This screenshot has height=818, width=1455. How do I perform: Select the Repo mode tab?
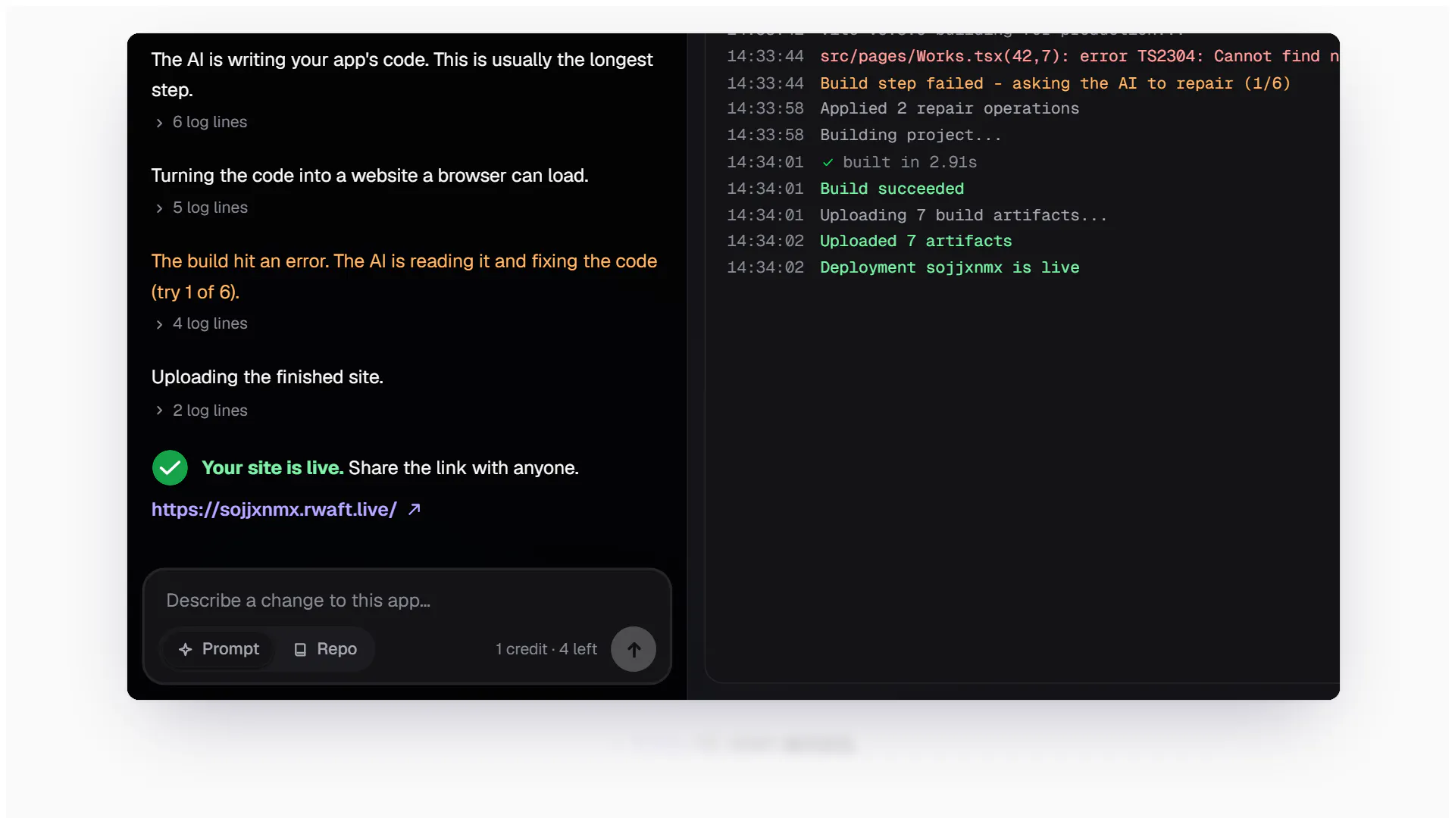coord(325,649)
